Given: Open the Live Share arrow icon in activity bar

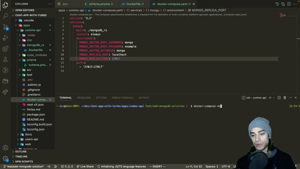Looking at the screenshot, I should click(5, 92).
